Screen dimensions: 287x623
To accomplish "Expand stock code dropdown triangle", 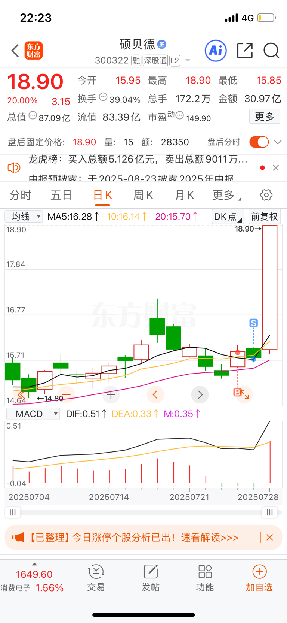I will tap(188, 60).
